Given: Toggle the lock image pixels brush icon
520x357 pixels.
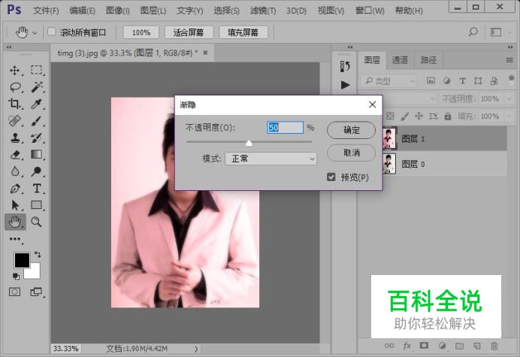Looking at the screenshot, I should click(x=404, y=116).
